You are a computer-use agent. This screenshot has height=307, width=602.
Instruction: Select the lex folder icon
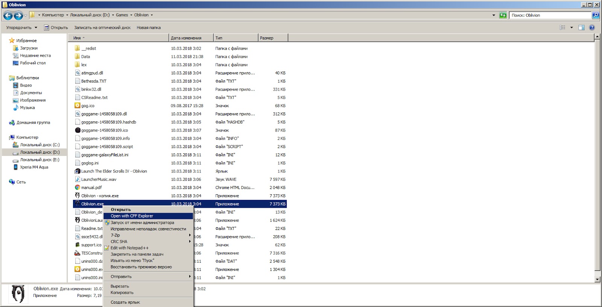coord(78,65)
